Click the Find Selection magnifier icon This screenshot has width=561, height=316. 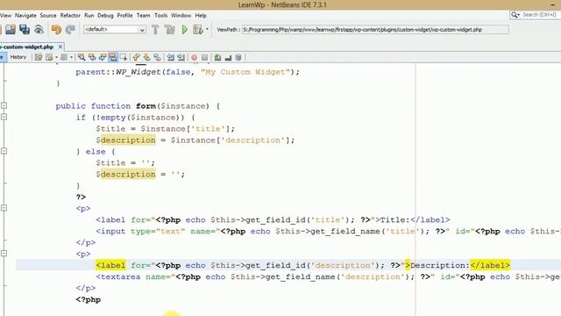click(x=82, y=57)
